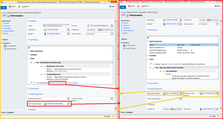The width and height of the screenshot is (223, 119).
Task: Open the Started On calendar picker in the right window
Action: click(172, 109)
